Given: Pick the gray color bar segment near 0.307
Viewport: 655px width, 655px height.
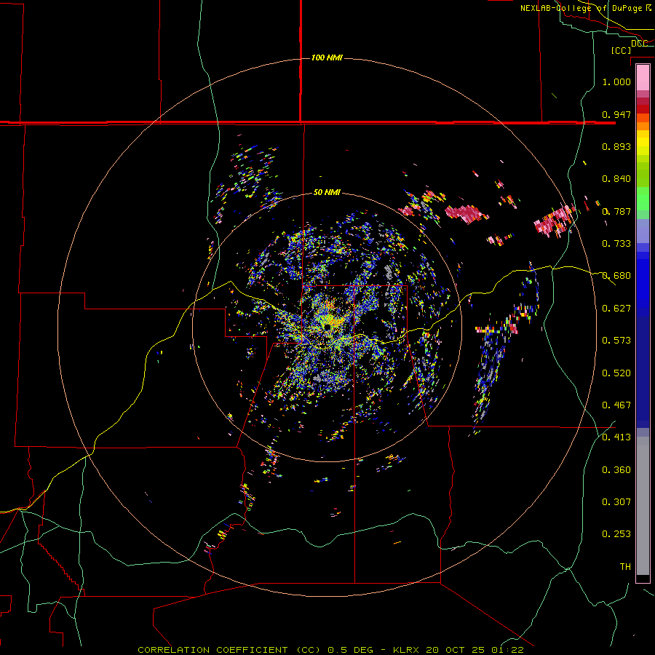Looking at the screenshot, I should 643,506.
